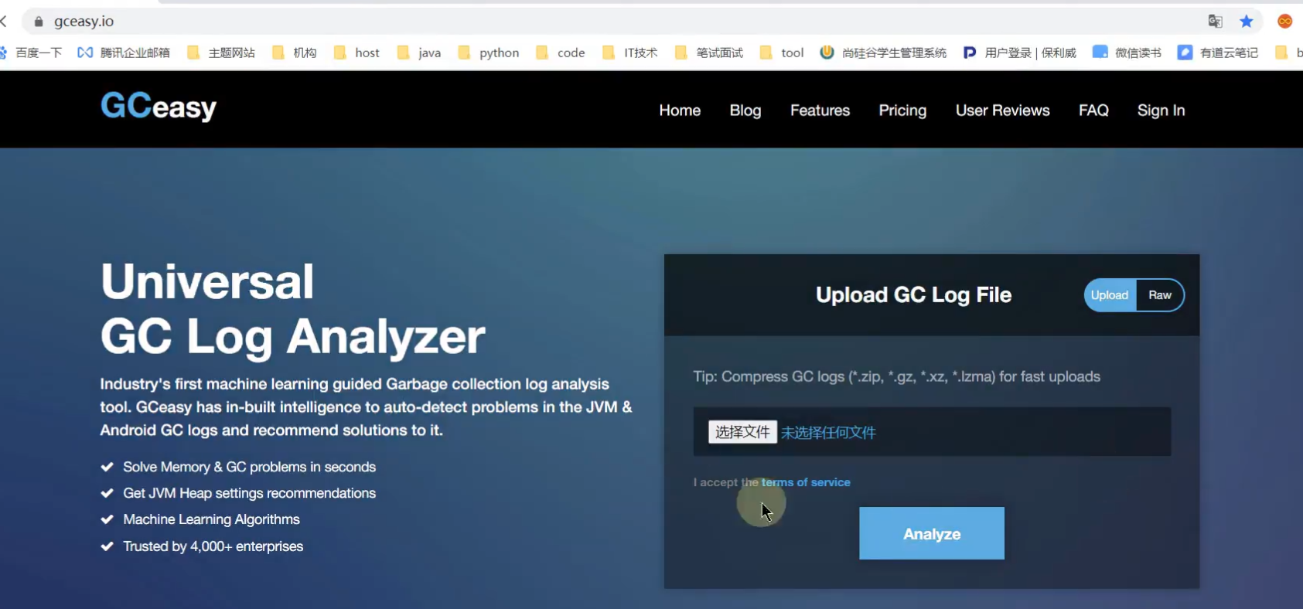This screenshot has height=609, width=1303.
Task: Click the 'Get JVM Heap settings recommendations' text
Action: tap(249, 493)
